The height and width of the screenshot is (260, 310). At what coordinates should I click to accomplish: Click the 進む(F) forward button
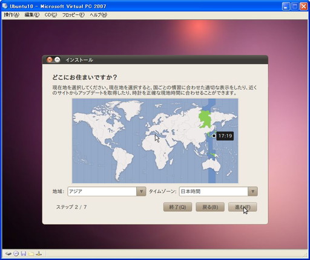pos(242,207)
